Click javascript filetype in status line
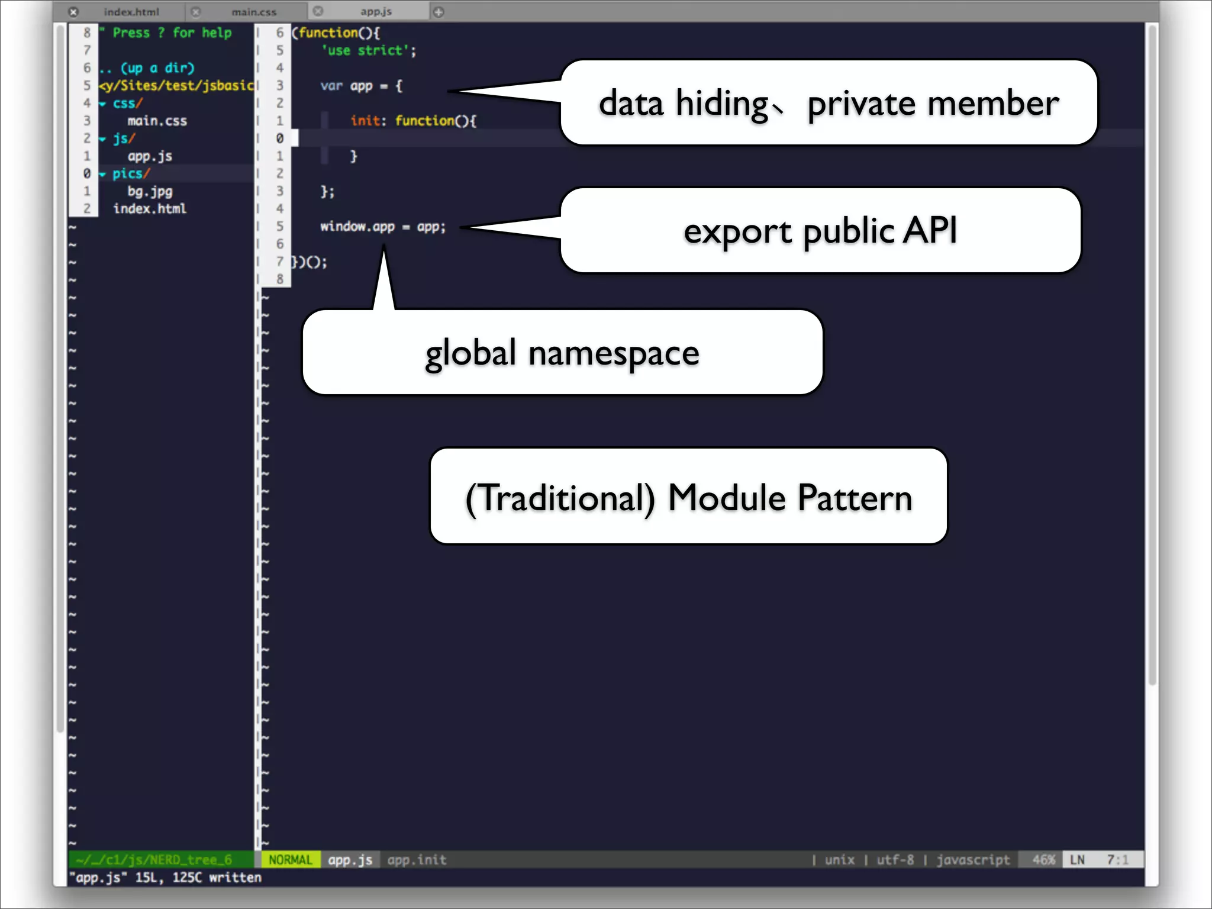The width and height of the screenshot is (1212, 909). coord(973,860)
